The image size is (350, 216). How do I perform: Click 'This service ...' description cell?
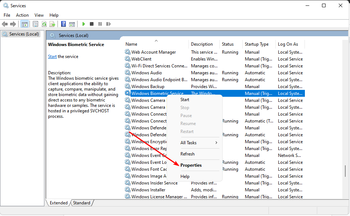(x=204, y=52)
